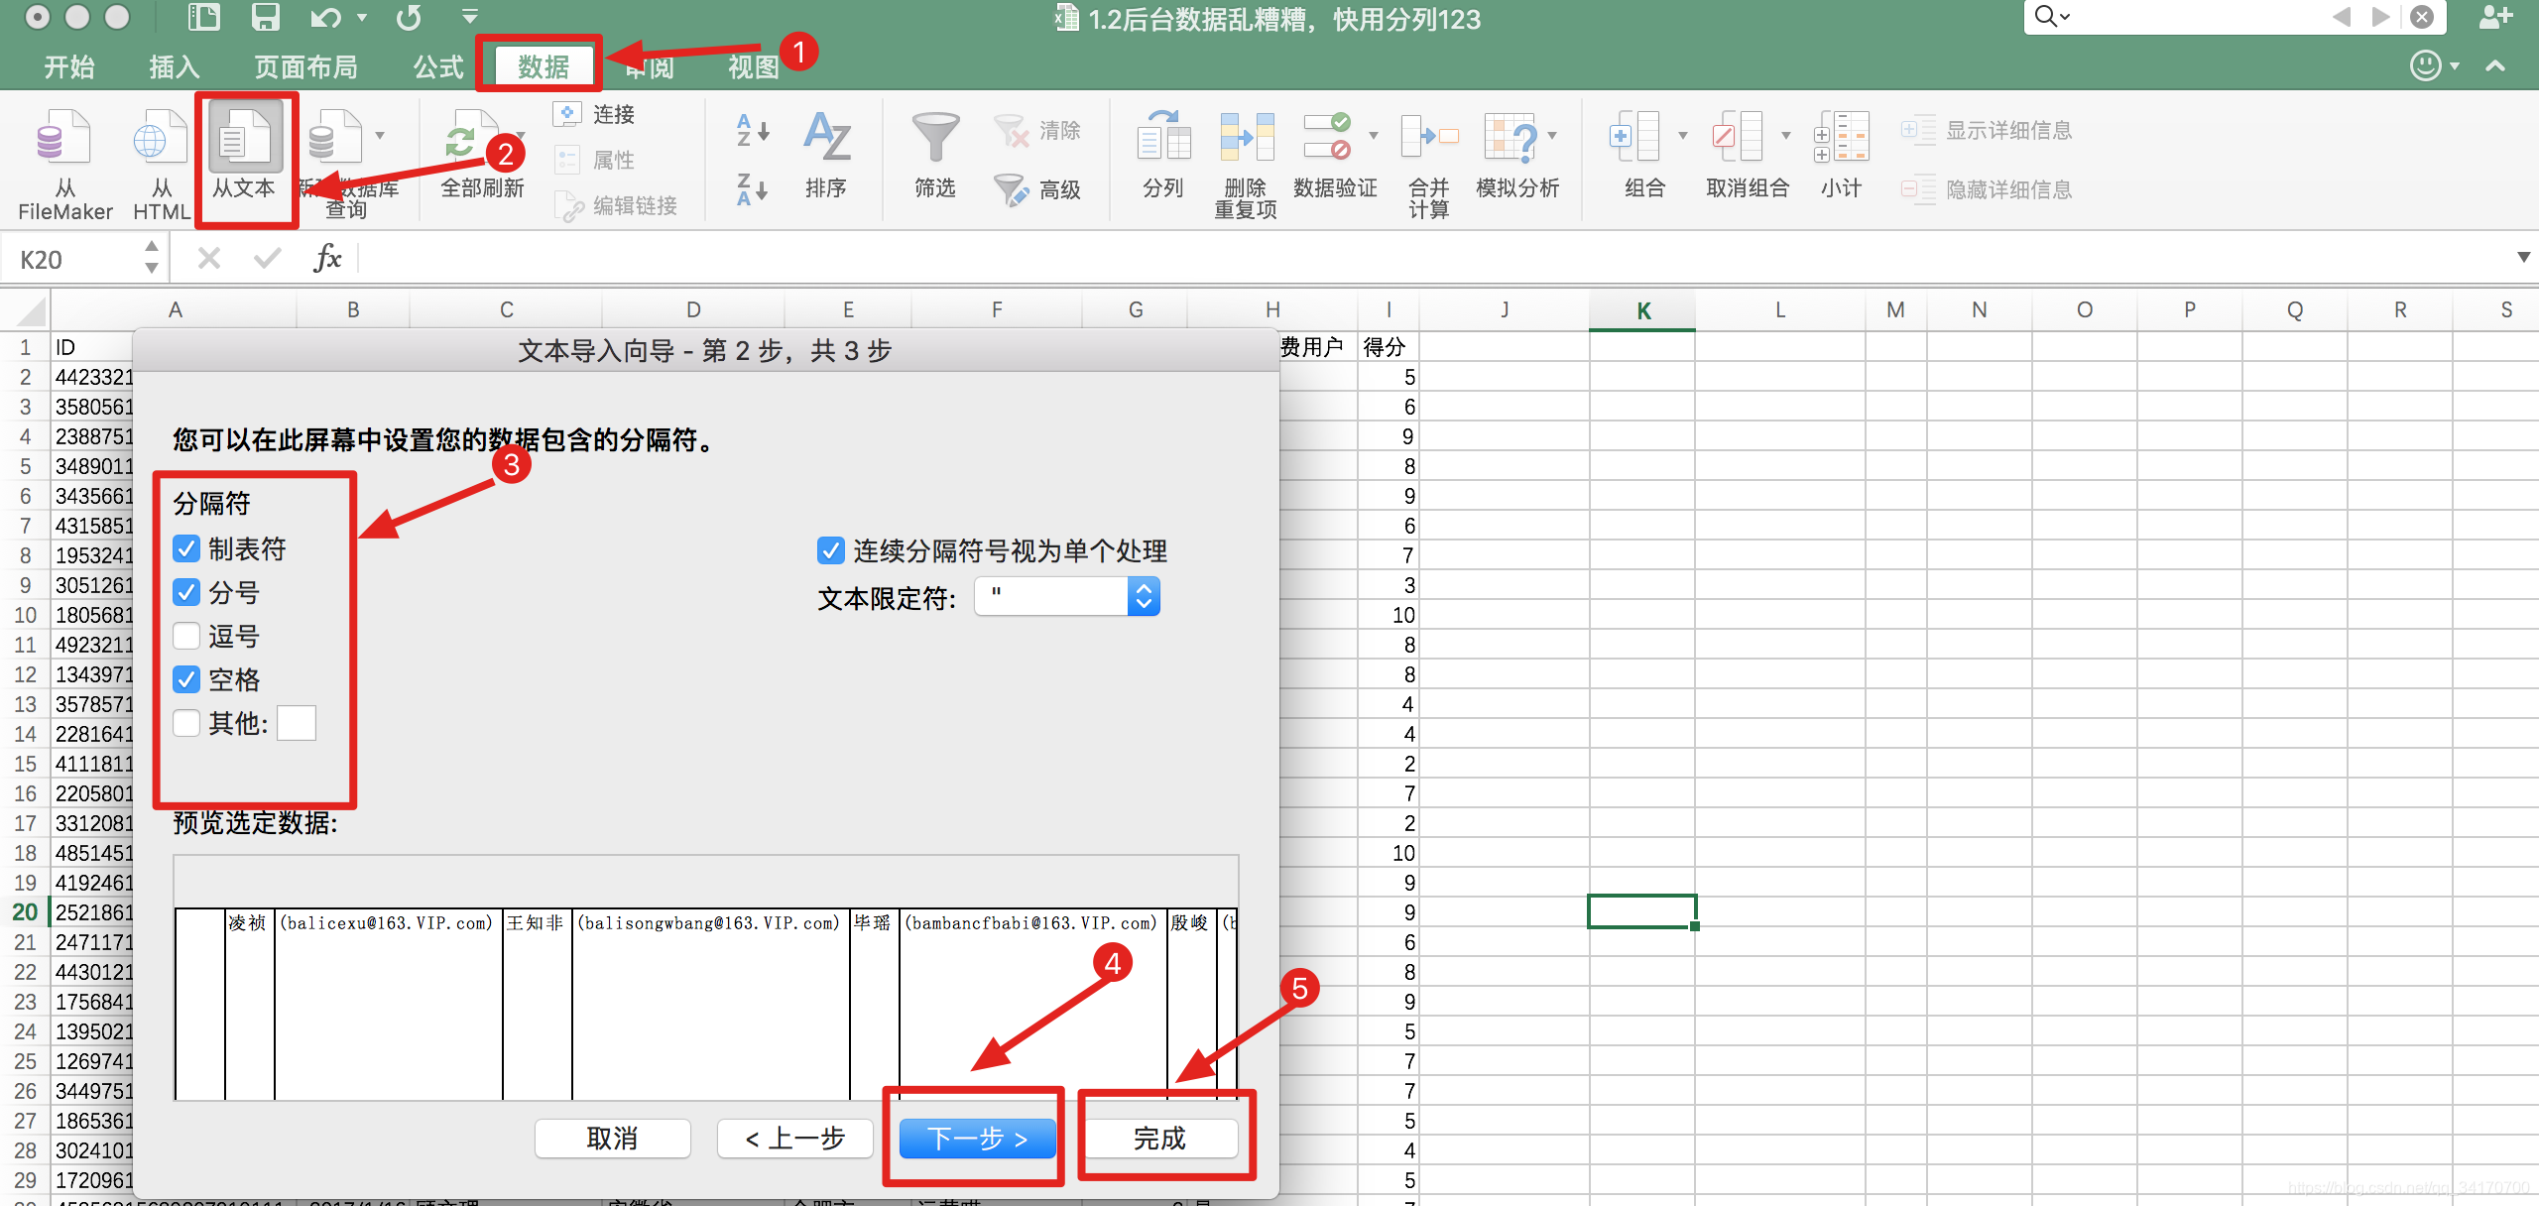The width and height of the screenshot is (2539, 1206).
Task: Click the 连接 connections icon
Action: click(567, 114)
